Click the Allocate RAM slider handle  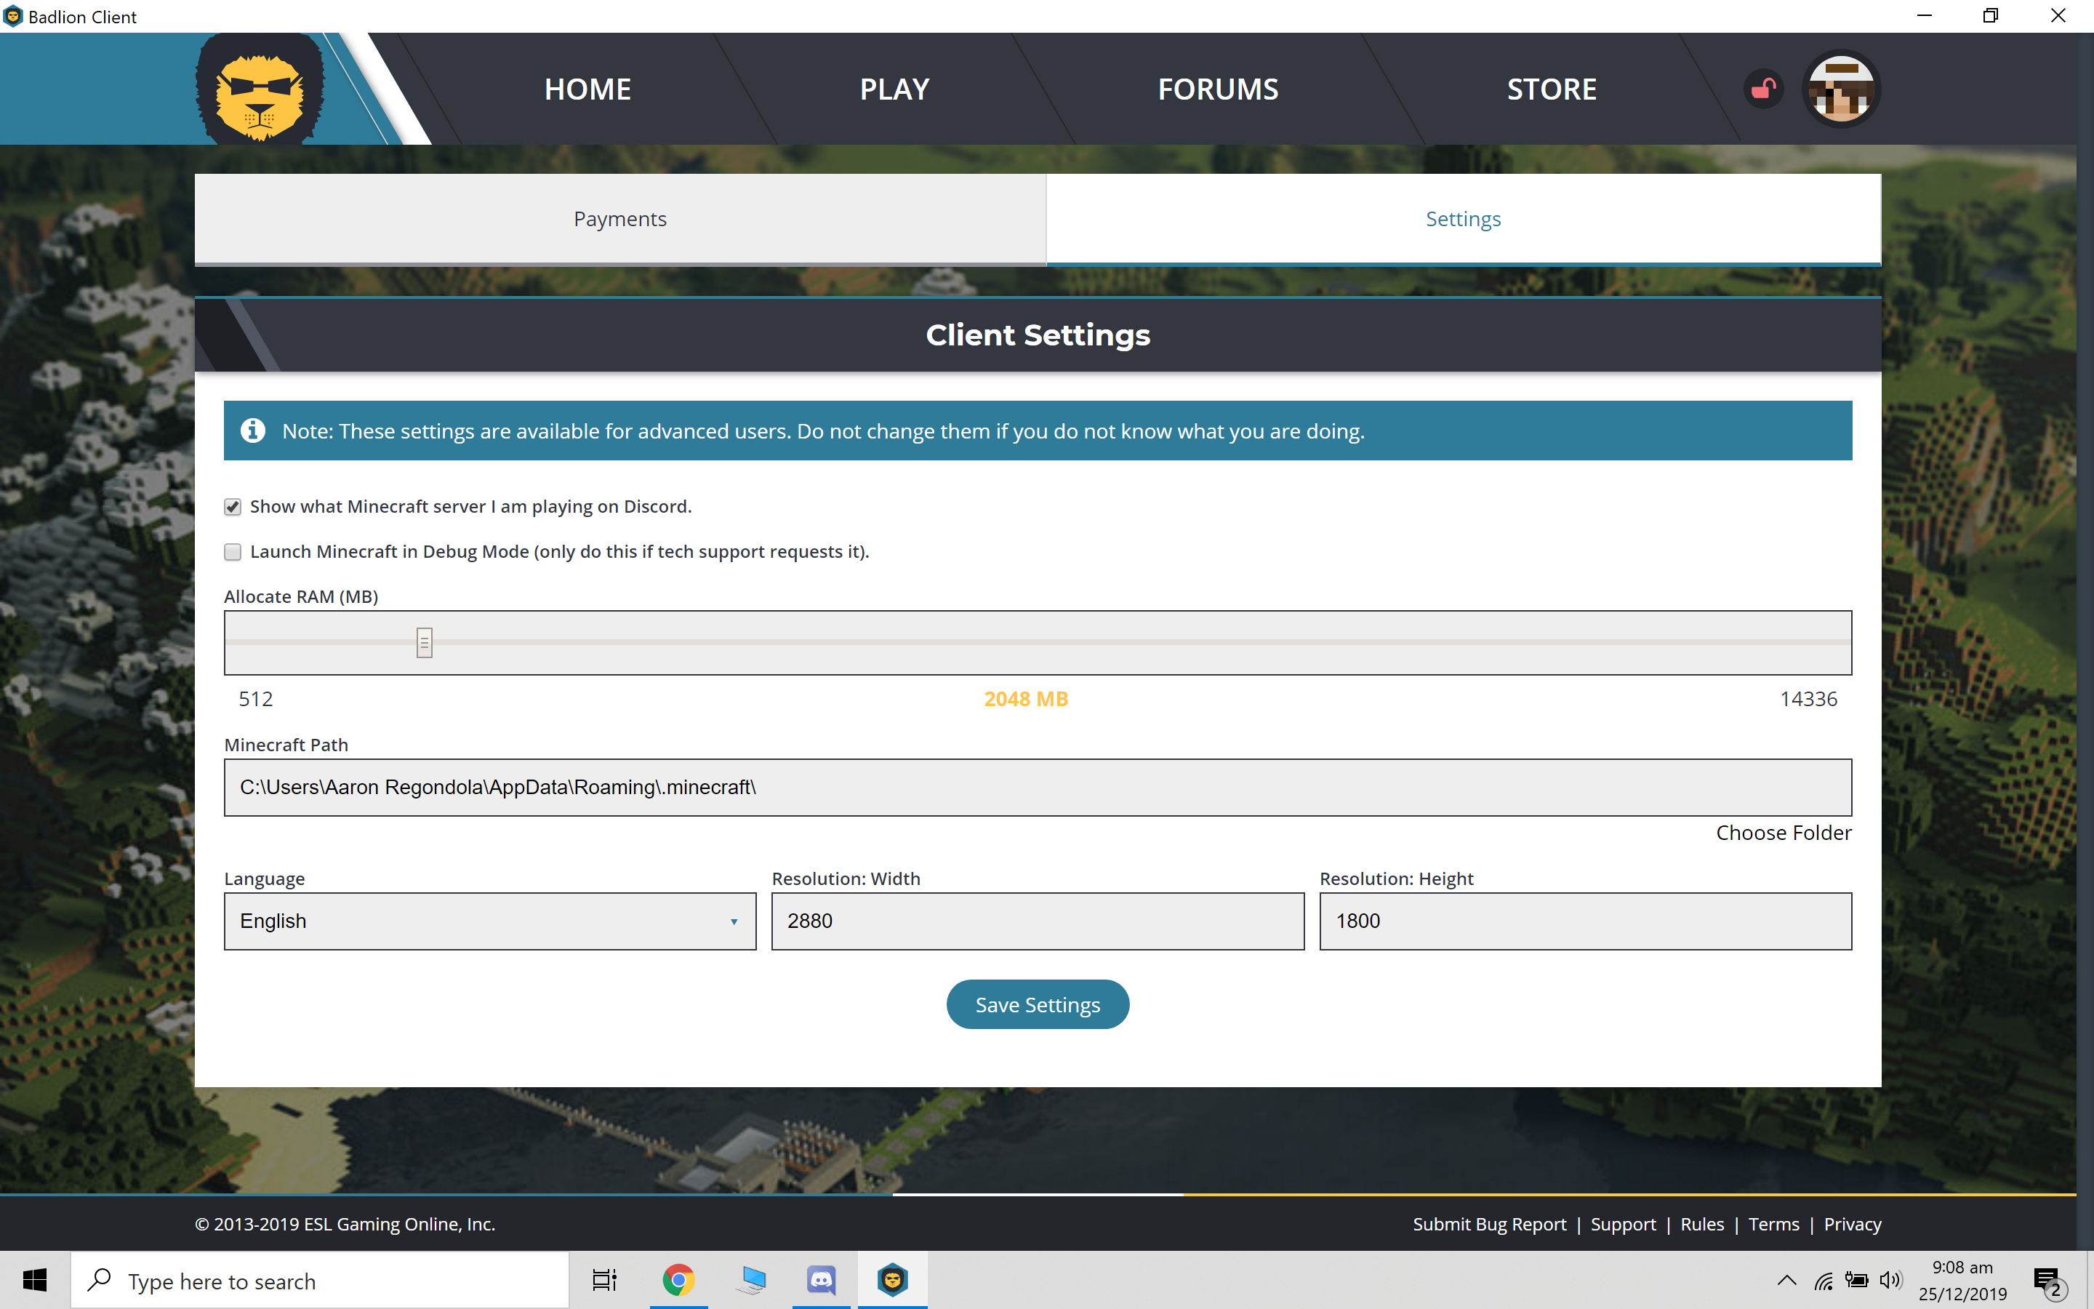tap(424, 642)
